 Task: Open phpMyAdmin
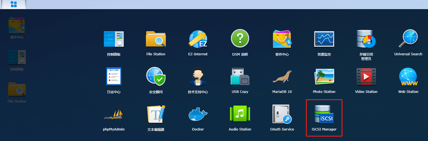[x=114, y=114]
